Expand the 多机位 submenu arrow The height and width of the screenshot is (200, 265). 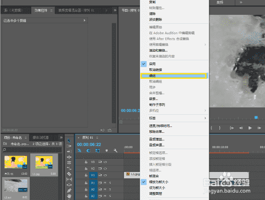(205, 111)
